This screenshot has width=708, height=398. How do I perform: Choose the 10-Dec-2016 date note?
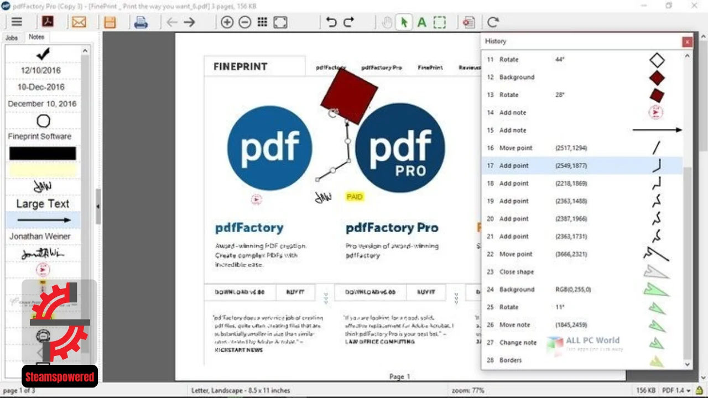[41, 87]
